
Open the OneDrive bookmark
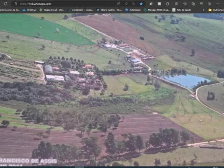tap(29, 10)
